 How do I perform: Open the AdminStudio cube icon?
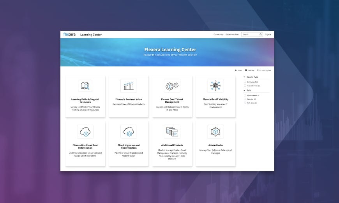point(215,132)
